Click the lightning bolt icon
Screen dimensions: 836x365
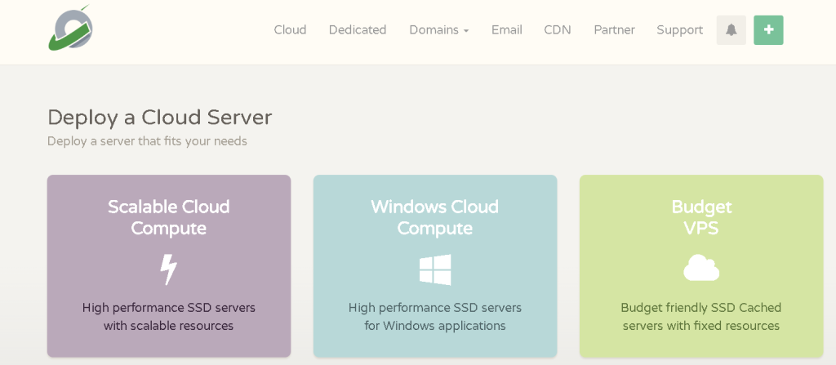click(x=168, y=269)
